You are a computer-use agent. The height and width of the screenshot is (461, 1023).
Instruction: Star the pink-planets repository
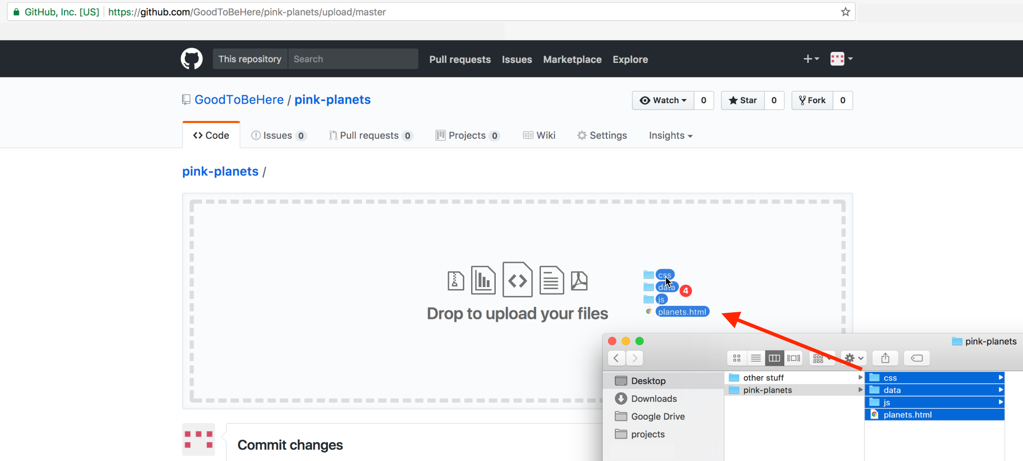(x=743, y=100)
